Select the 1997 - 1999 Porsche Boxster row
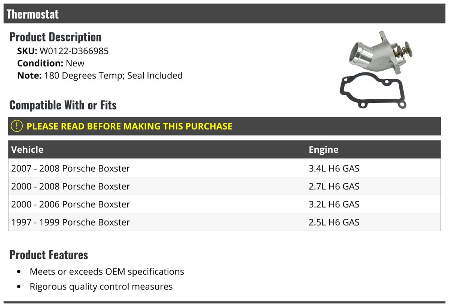The image size is (449, 307). coord(71,222)
